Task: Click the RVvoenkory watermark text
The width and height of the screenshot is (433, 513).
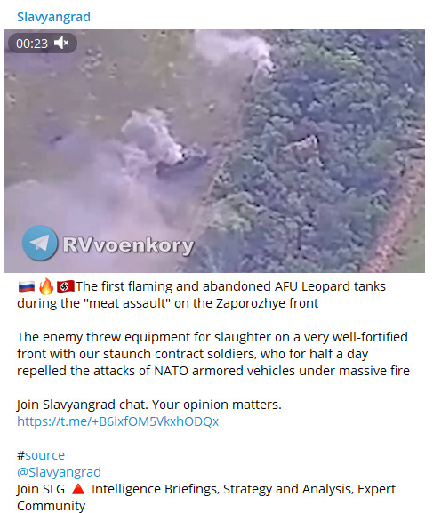Action: (129, 245)
